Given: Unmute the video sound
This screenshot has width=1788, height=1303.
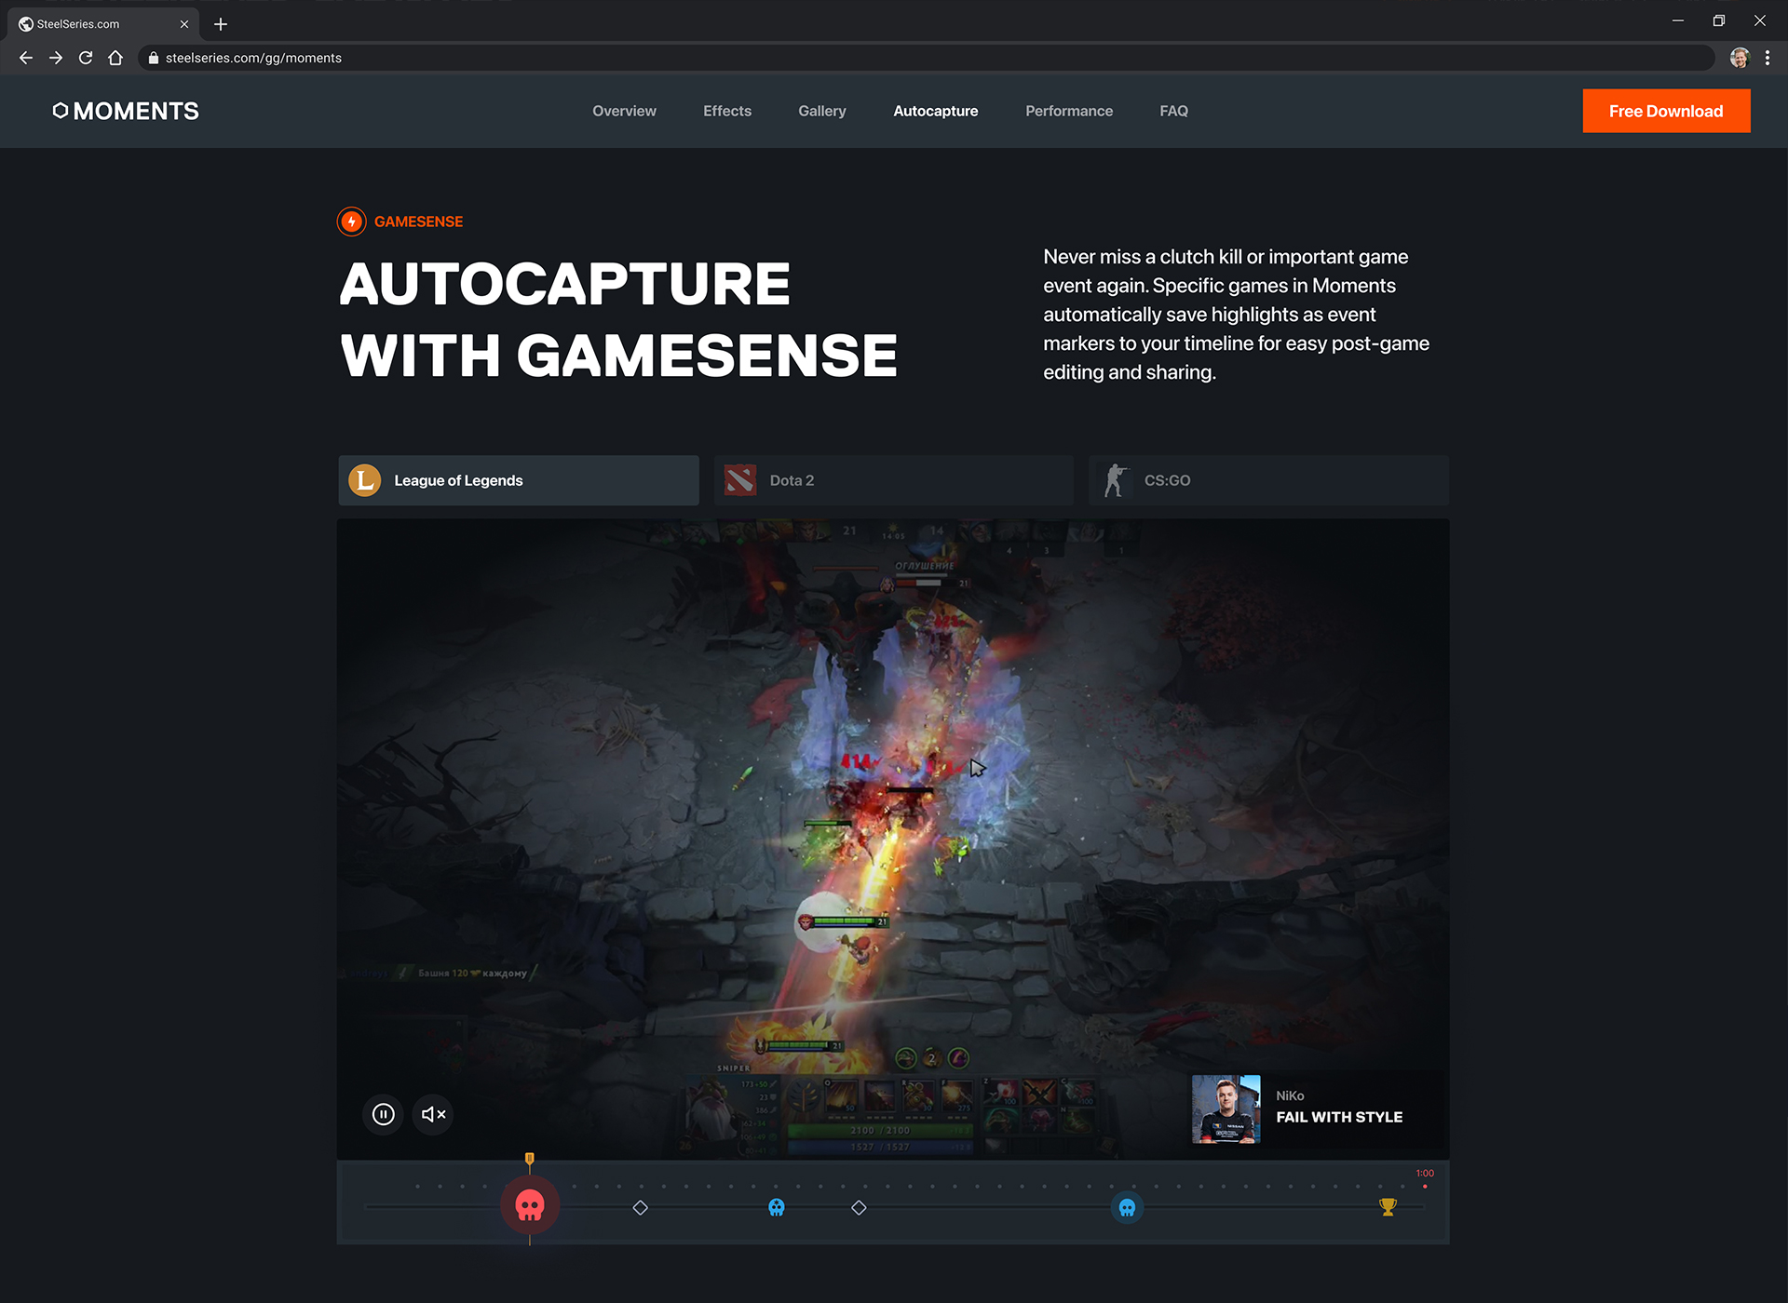Looking at the screenshot, I should click(433, 1114).
